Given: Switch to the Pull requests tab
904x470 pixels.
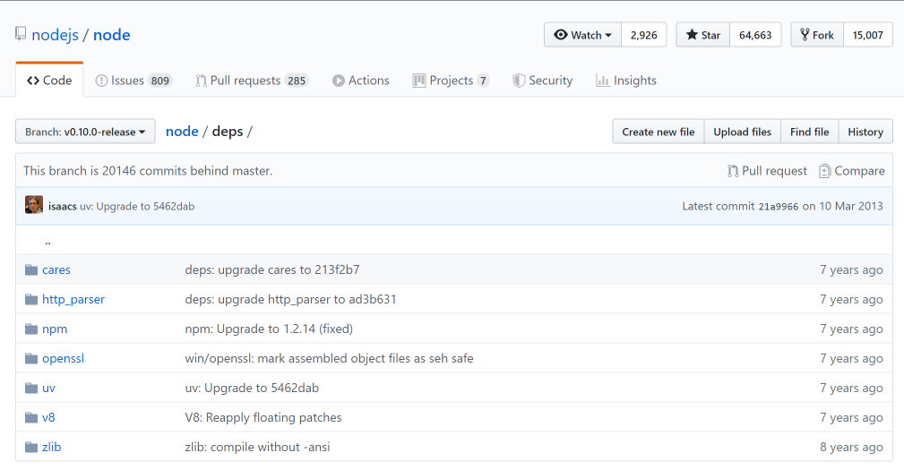Looking at the screenshot, I should click(x=252, y=81).
